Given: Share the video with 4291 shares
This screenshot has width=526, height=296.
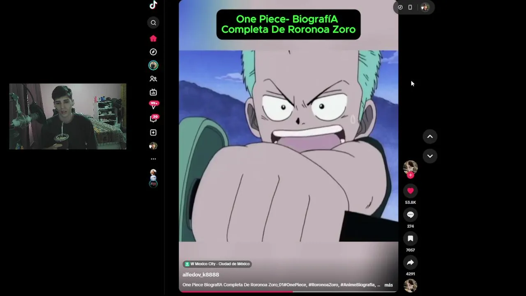Looking at the screenshot, I should tap(410, 262).
